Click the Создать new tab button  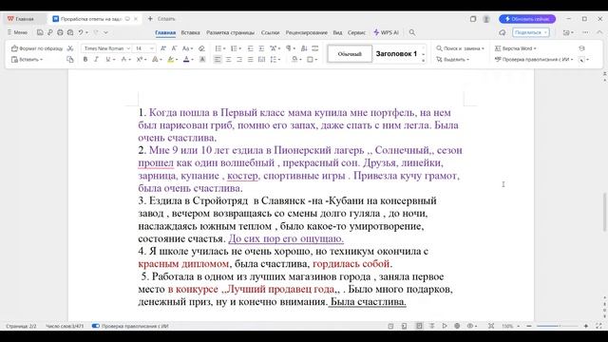161,19
